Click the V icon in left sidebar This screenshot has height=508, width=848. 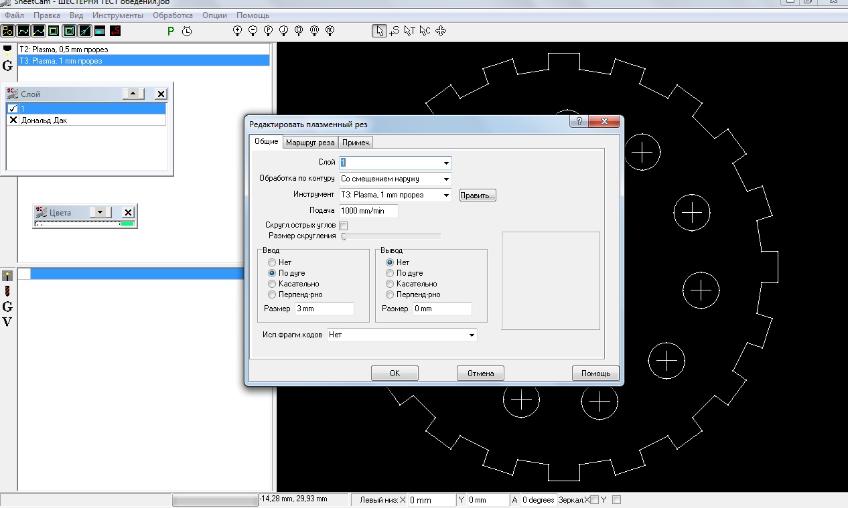(7, 322)
